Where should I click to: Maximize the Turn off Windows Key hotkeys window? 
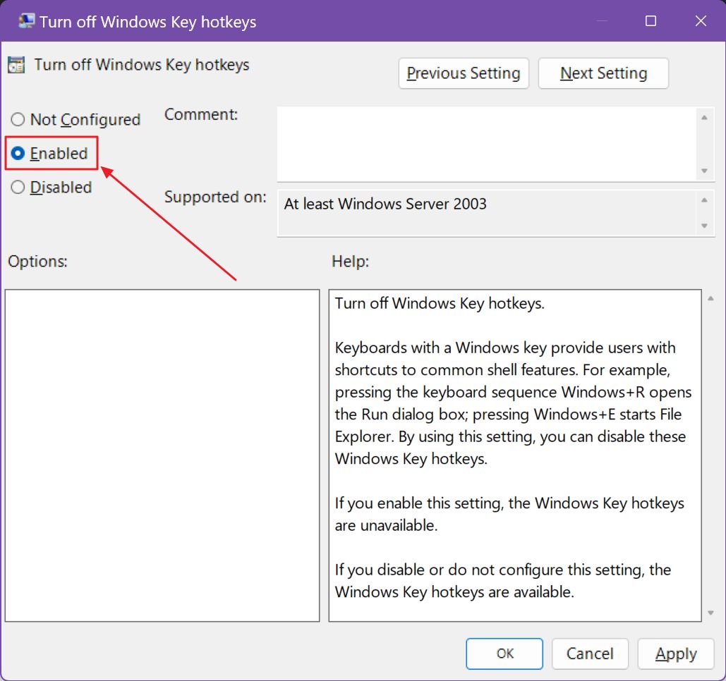[x=651, y=21]
